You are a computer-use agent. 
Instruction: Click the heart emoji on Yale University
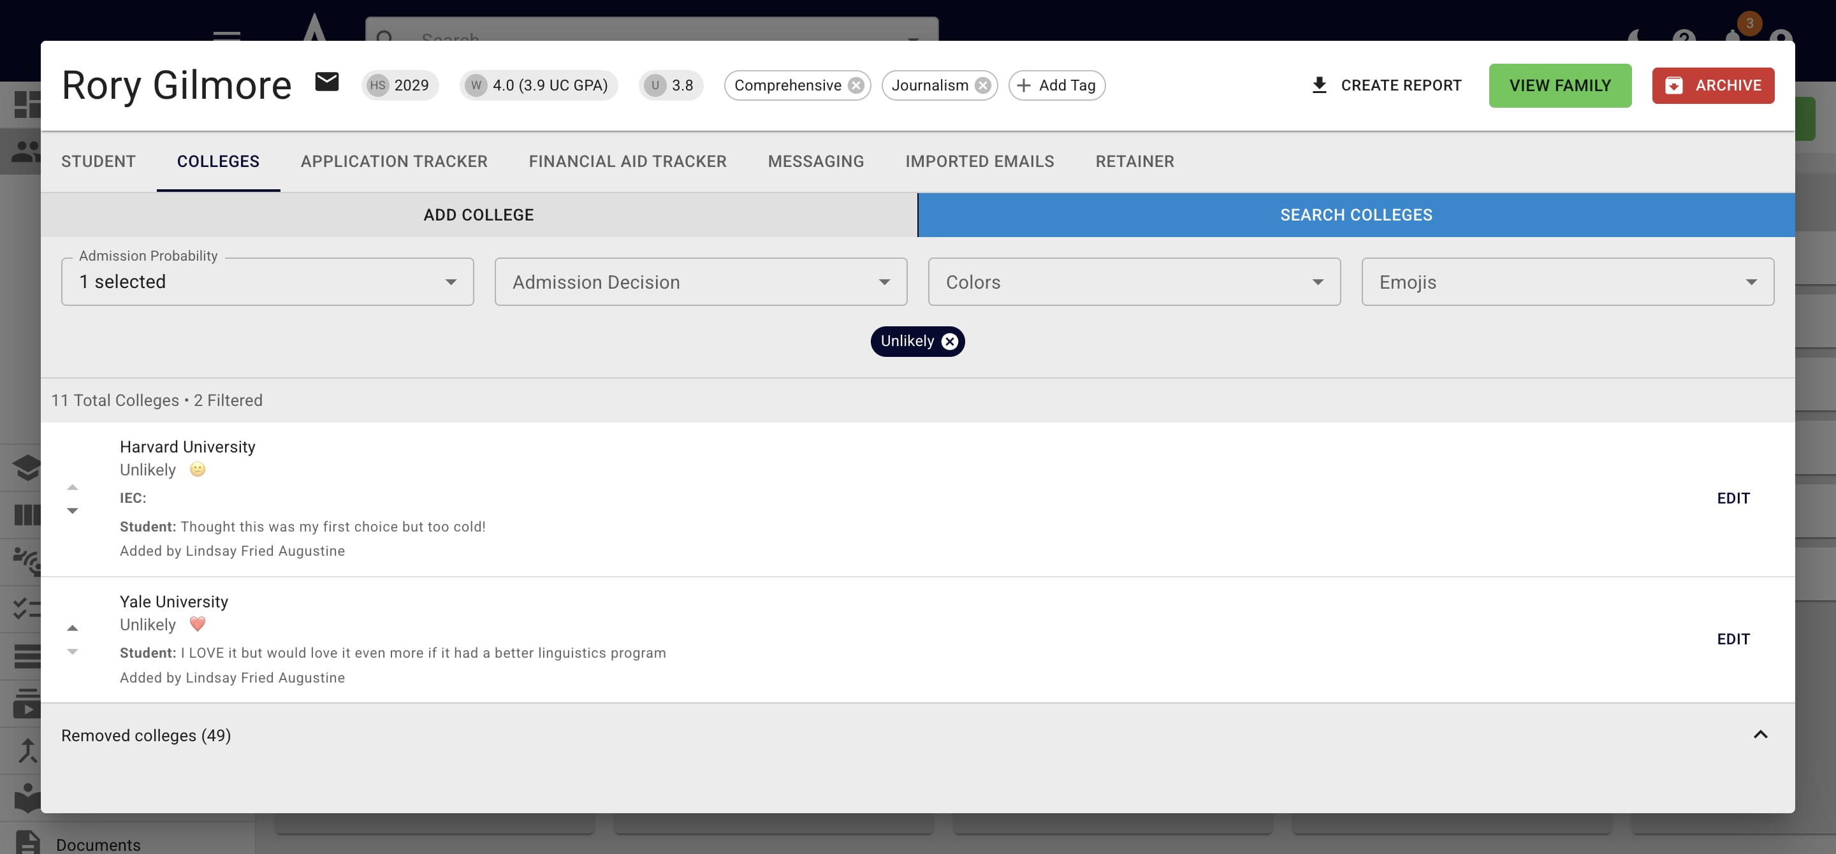[198, 625]
